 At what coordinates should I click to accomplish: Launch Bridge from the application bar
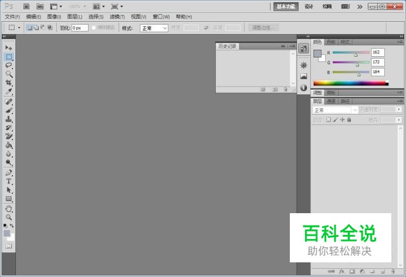click(x=26, y=6)
